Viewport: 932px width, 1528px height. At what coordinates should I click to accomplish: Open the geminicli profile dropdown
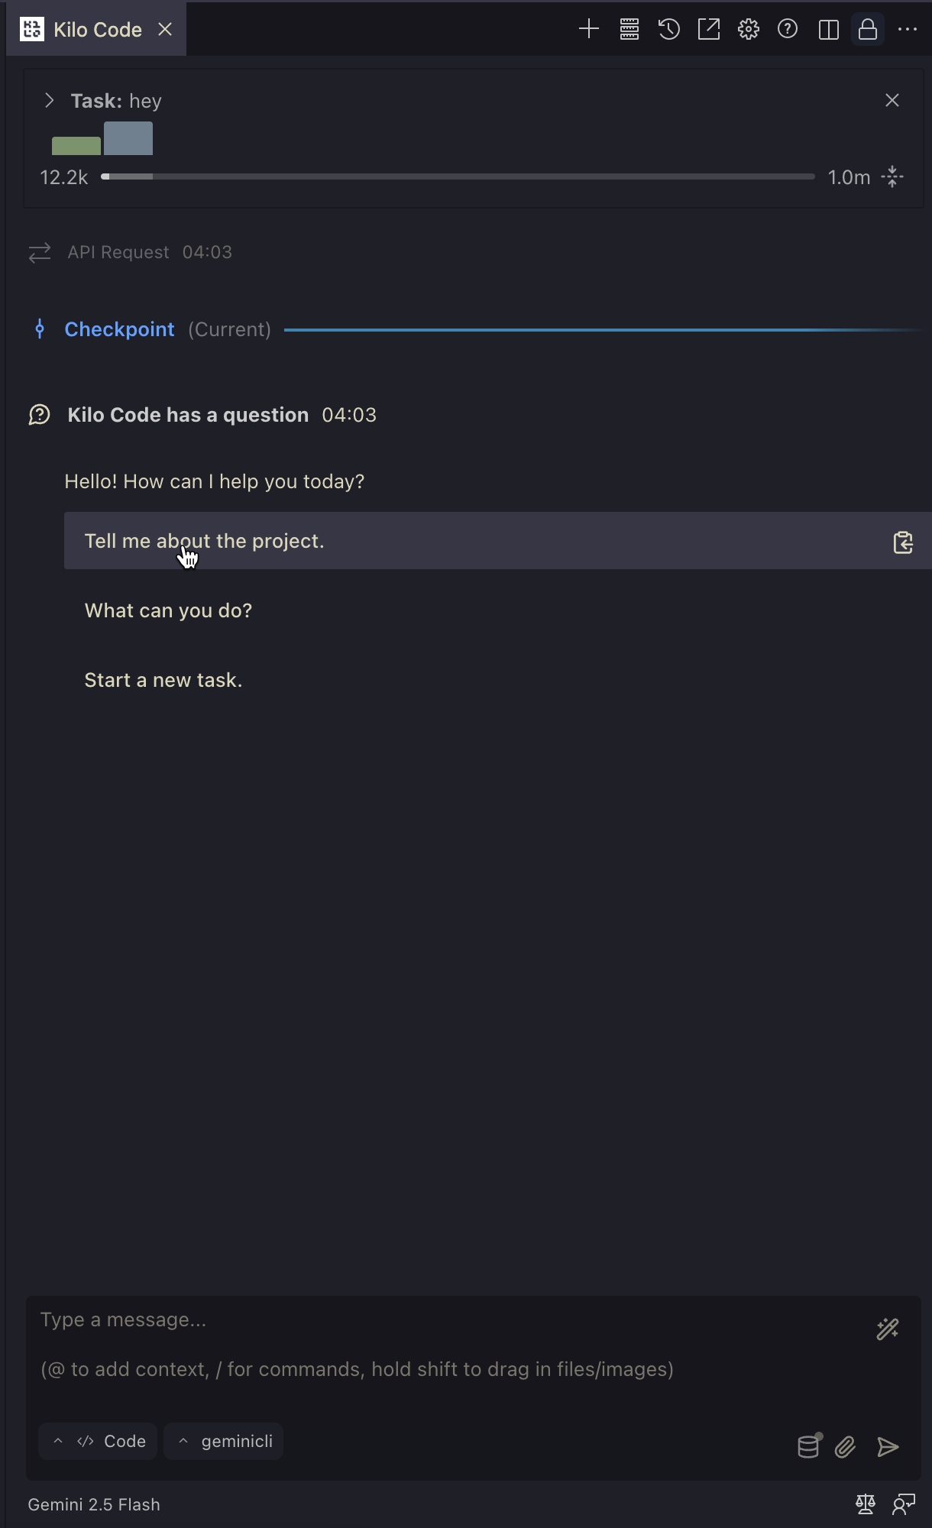224,1441
